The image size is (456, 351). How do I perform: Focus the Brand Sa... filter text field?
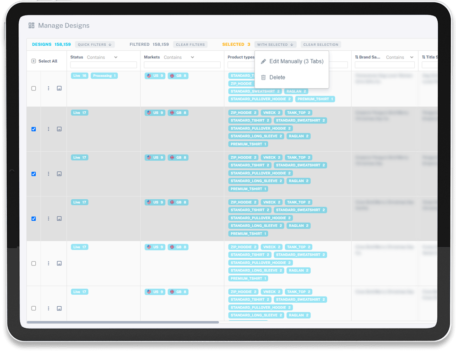coord(385,65)
